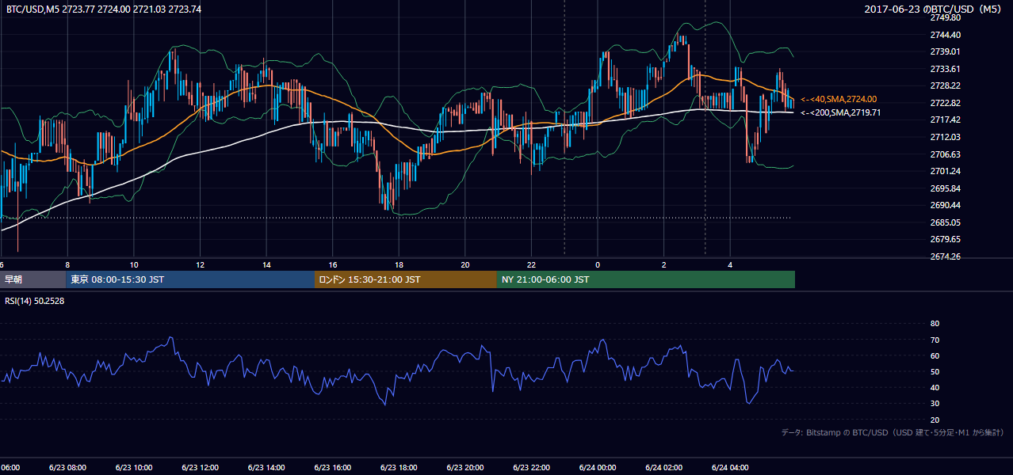The height and width of the screenshot is (475, 1013).
Task: Click the 6/24 02:00 bottom time label
Action: (x=663, y=467)
